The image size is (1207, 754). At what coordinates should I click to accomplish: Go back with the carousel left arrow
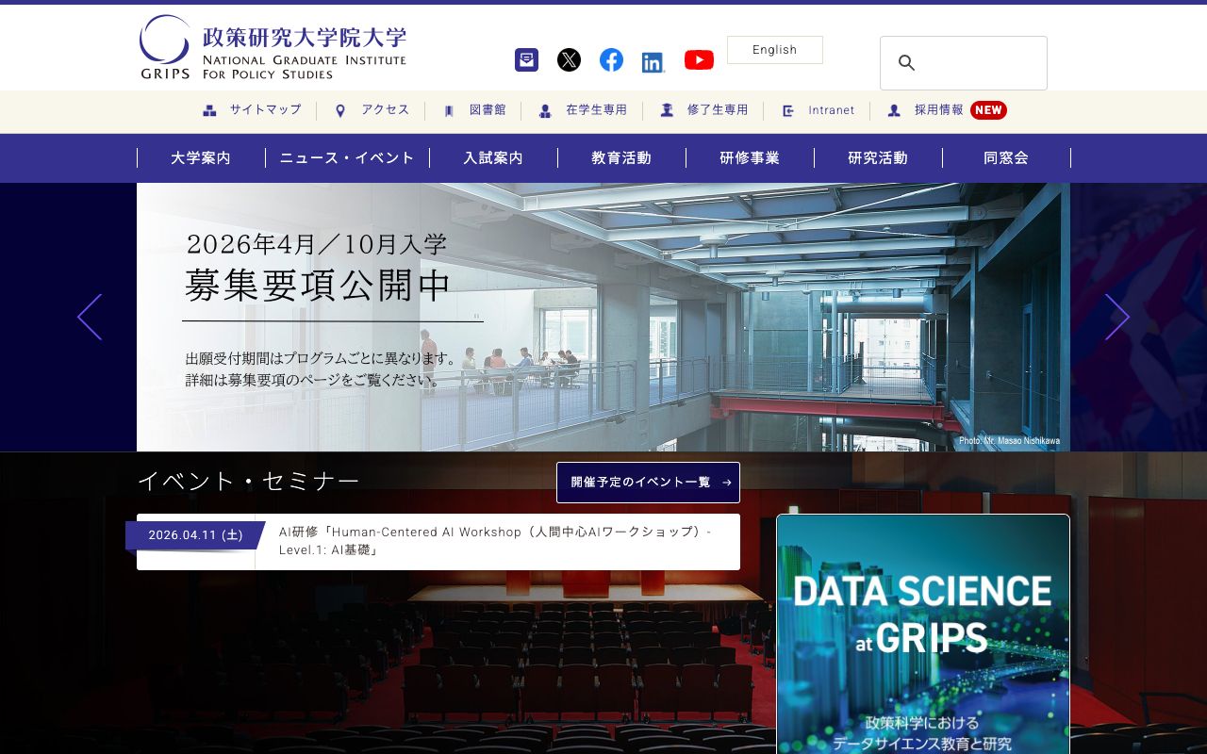pyautogui.click(x=89, y=318)
